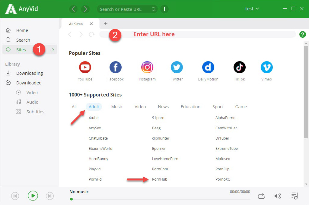Screen dimensions: 309x205
Task: Select the All category filter
Action: tap(74, 107)
